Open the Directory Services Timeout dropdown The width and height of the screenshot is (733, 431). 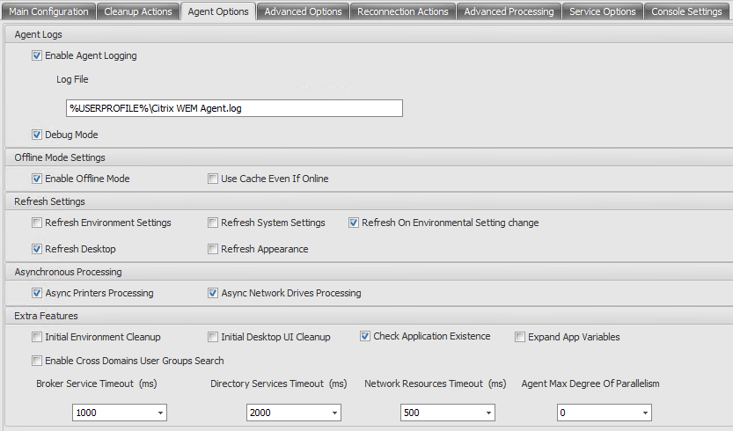click(334, 413)
